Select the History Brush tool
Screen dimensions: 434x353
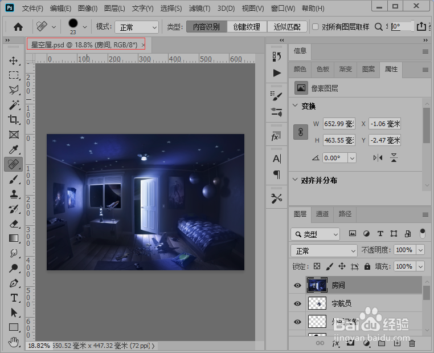(14, 209)
